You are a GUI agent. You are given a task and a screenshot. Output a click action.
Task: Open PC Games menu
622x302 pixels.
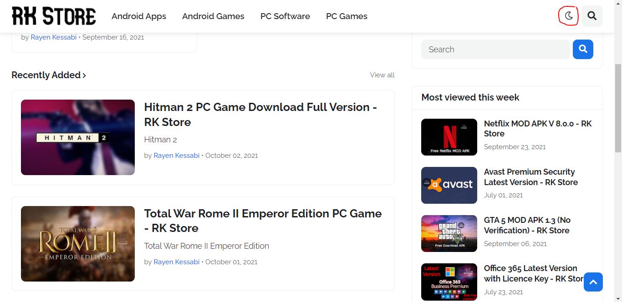[x=347, y=16]
